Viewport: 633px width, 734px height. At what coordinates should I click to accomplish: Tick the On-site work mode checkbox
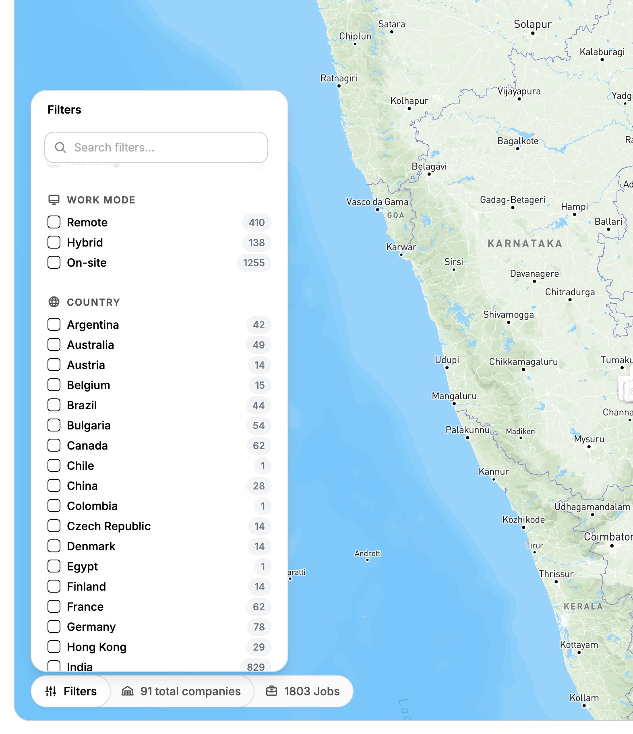54,263
